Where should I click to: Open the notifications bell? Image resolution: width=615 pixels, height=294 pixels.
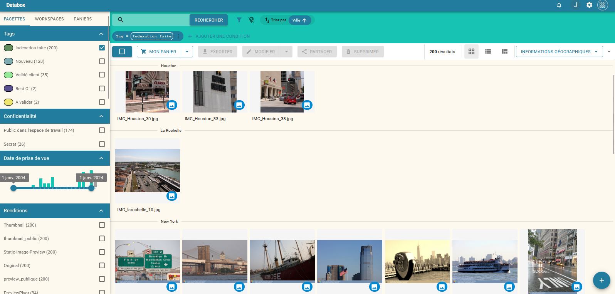tap(559, 5)
